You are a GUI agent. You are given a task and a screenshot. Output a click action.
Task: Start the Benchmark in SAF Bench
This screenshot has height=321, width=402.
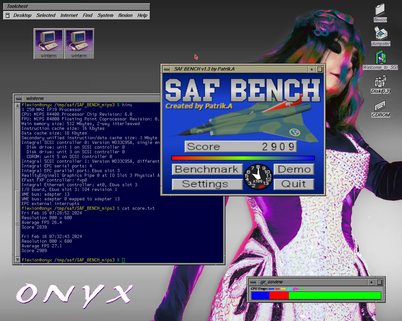(207, 169)
